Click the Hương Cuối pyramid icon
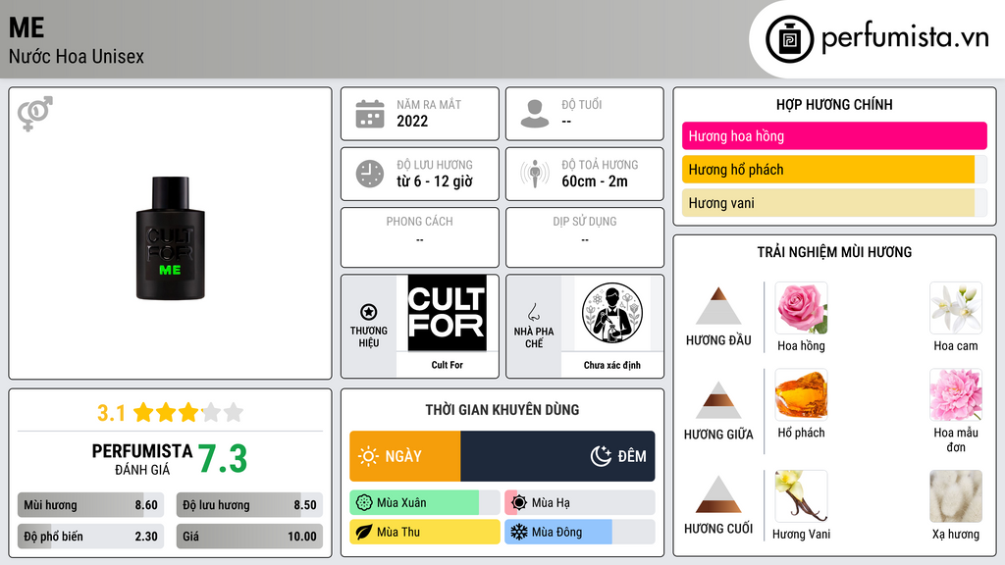The width and height of the screenshot is (1005, 565). click(718, 494)
